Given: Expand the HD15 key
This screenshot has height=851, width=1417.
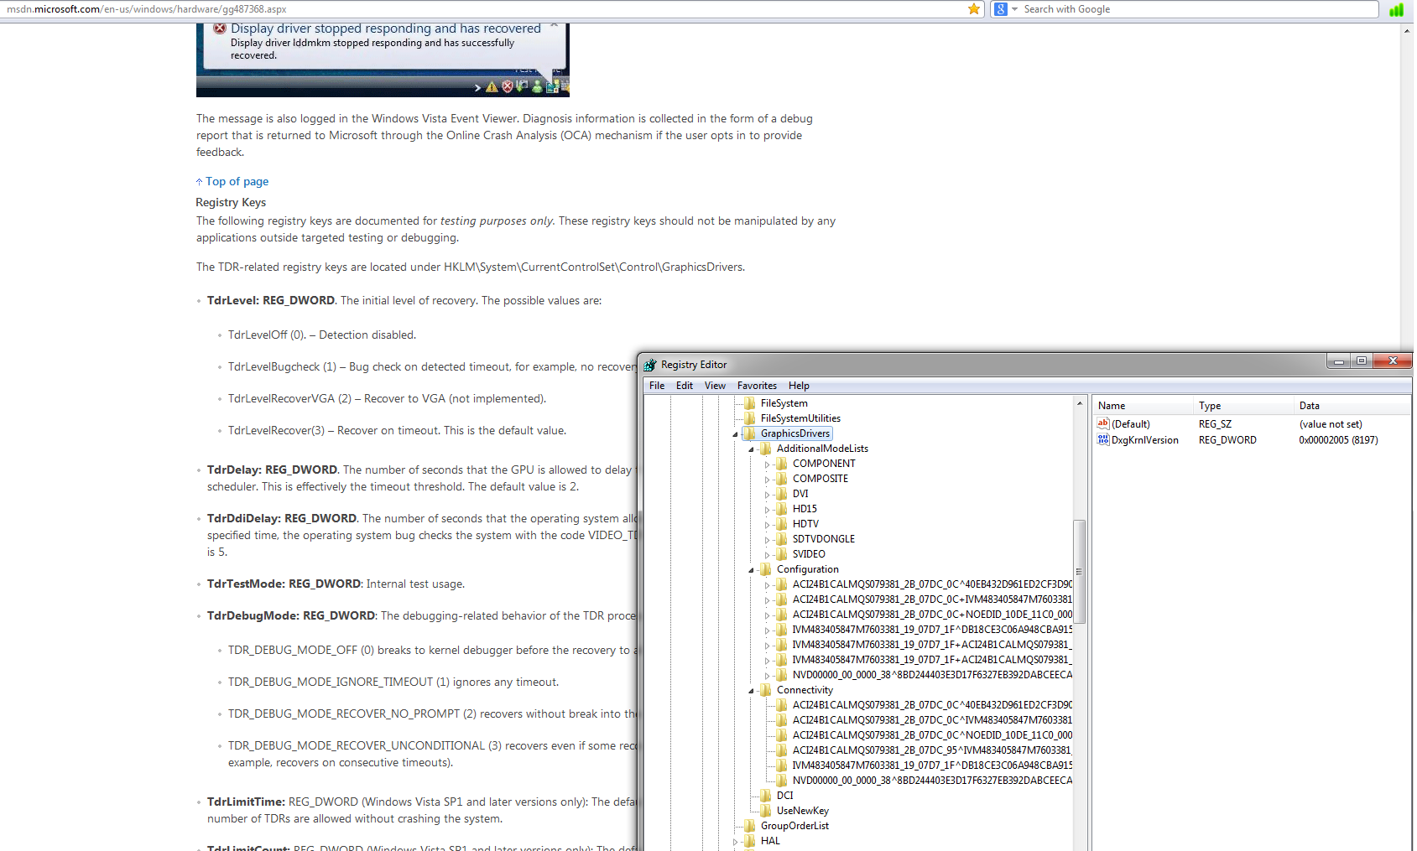Looking at the screenshot, I should [767, 510].
